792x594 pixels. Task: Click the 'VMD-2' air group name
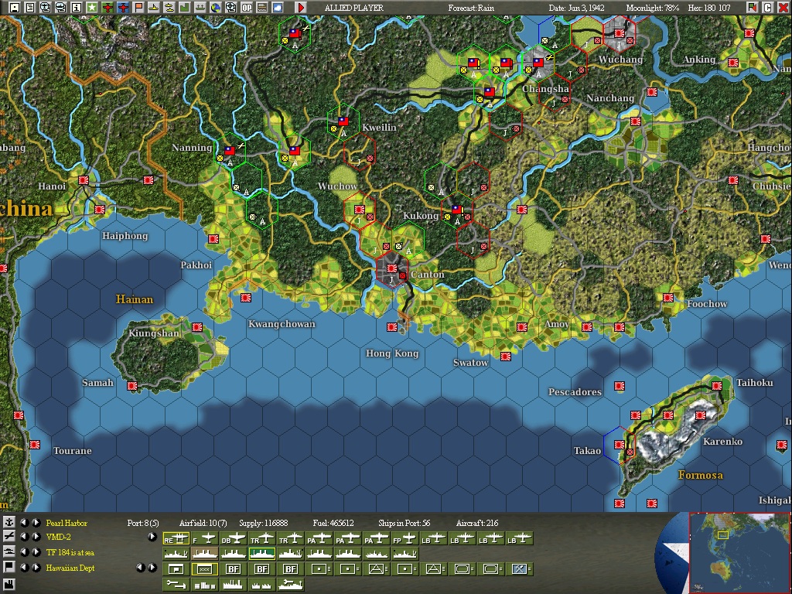pos(59,537)
